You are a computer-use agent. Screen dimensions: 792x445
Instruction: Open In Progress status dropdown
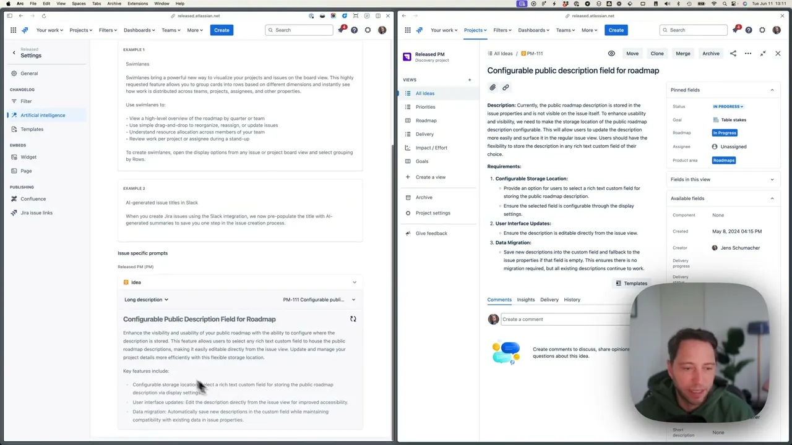(x=728, y=106)
